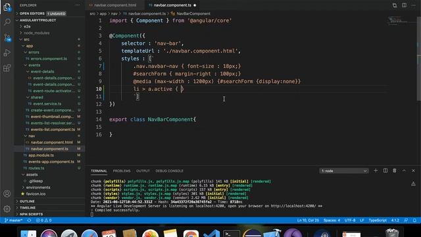Click the master branch indicator in status bar
421x237 pixels.
(x=13, y=221)
